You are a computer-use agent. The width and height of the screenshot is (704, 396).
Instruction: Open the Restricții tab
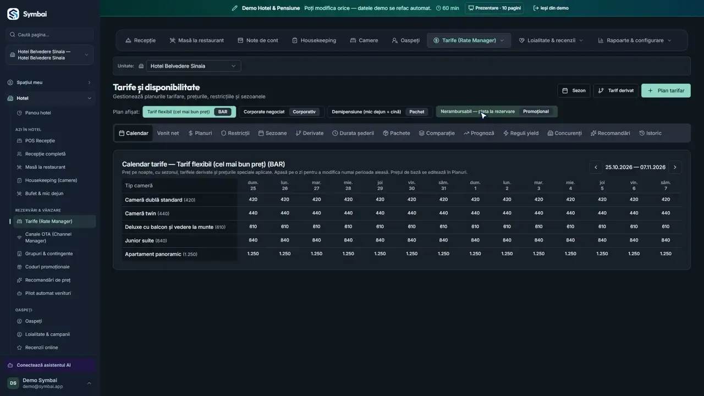coord(235,133)
